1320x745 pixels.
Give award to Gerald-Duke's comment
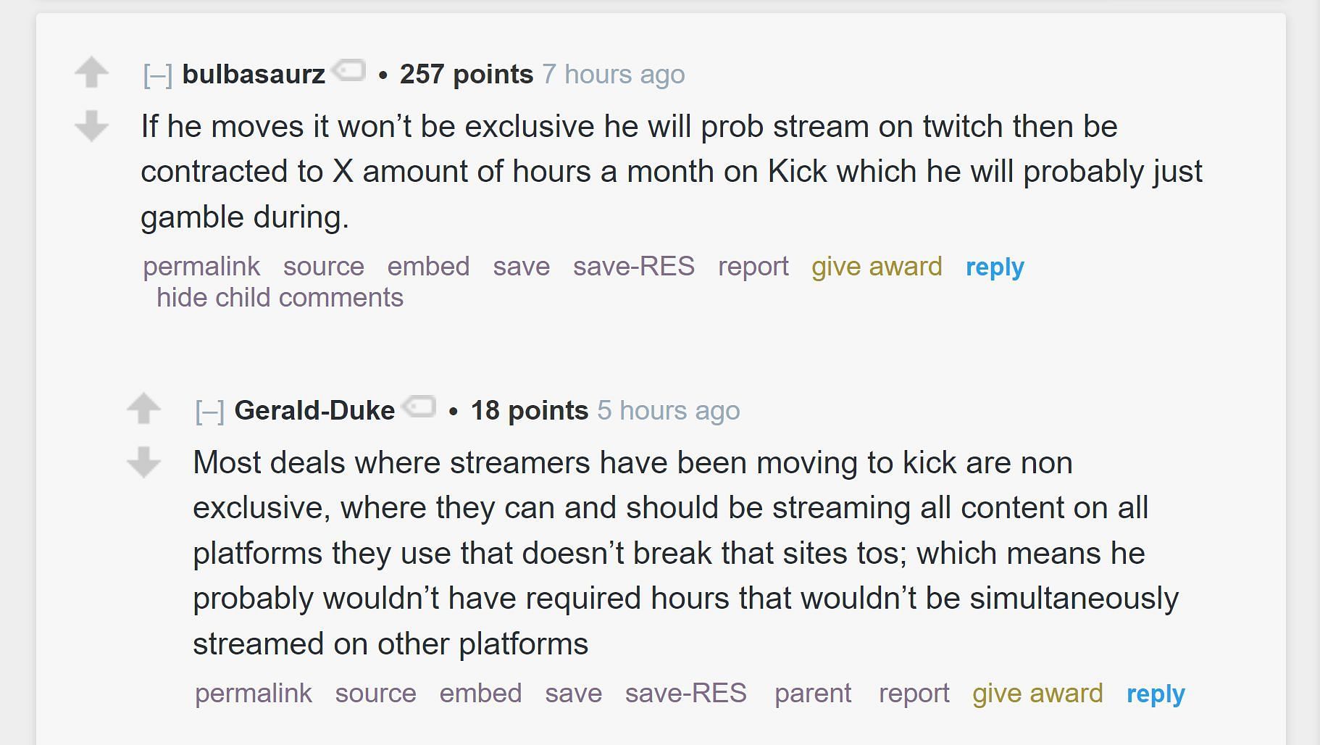tap(1037, 694)
